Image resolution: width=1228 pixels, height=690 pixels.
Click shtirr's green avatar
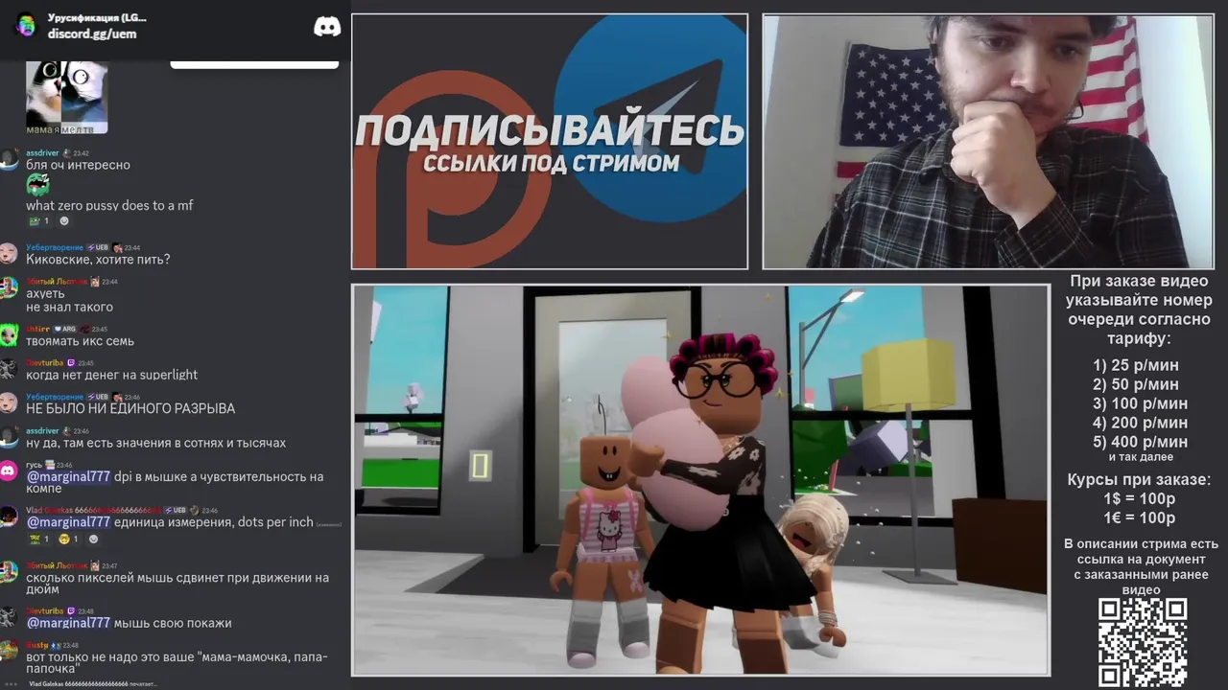[x=9, y=334]
